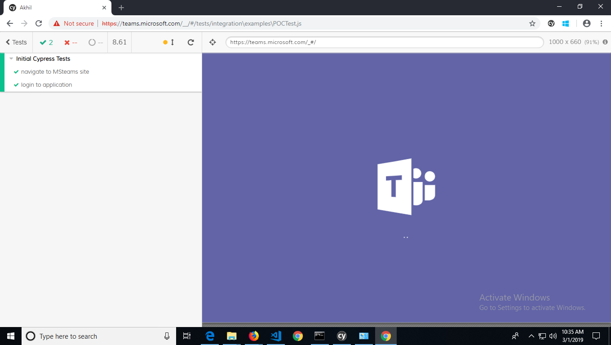Open Visual Studio Code from the taskbar
The height and width of the screenshot is (345, 611).
click(x=276, y=336)
